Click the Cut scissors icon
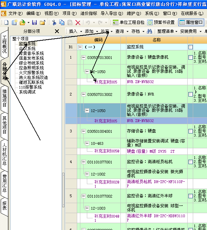 coord(54,22)
